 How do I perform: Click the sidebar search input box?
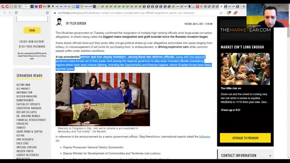coord(32,19)
